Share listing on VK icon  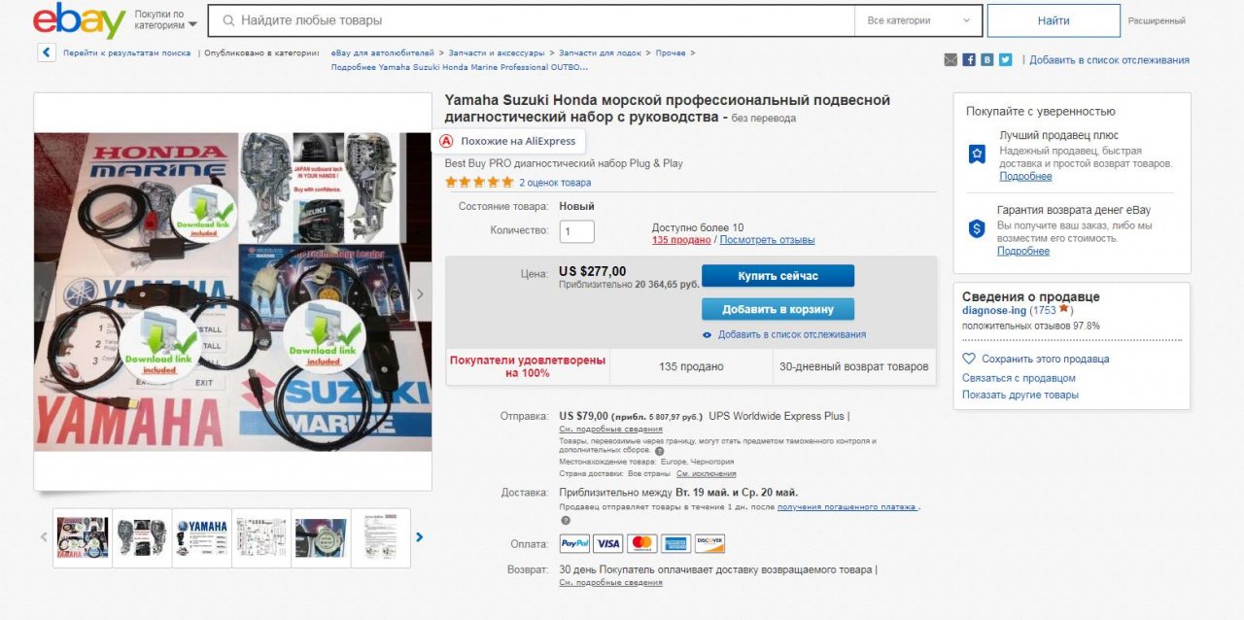coord(987,59)
